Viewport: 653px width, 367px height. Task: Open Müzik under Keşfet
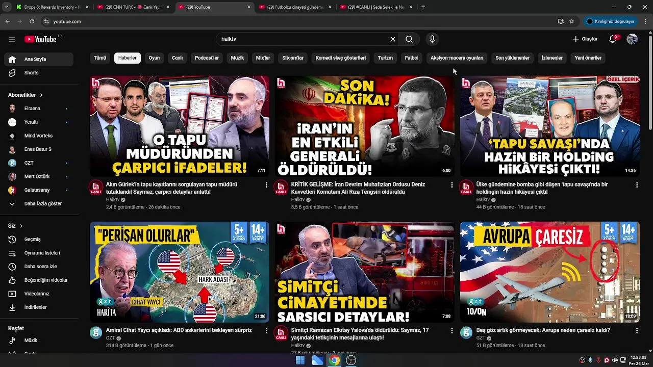[39, 340]
